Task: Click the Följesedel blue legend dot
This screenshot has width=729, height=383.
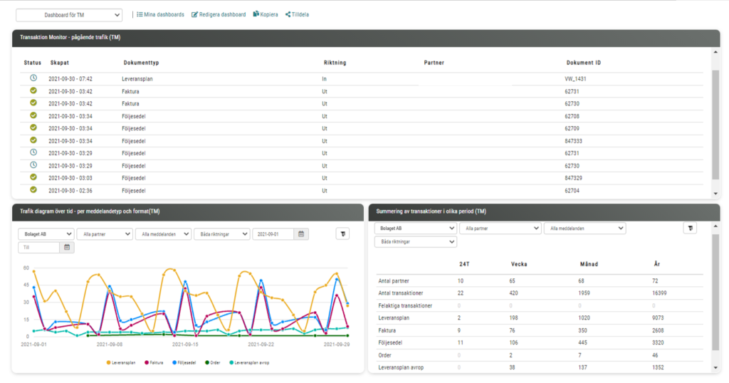Action: [x=173, y=362]
